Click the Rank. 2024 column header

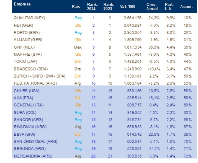tap(93, 7)
